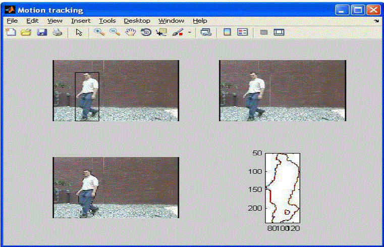Activate the Zoom In magnifier tool
This screenshot has height=247, width=384.
point(99,32)
